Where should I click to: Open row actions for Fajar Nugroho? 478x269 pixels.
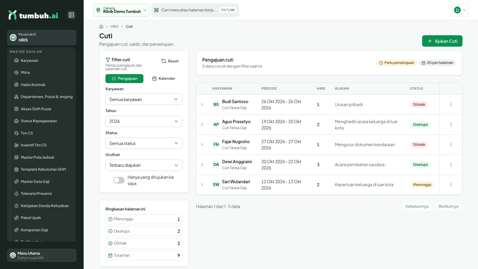pos(451,145)
